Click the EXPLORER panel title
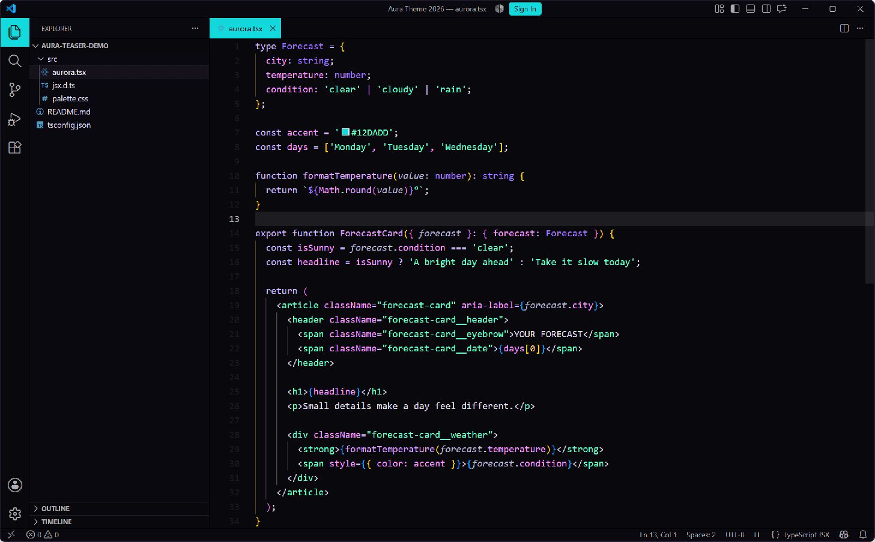 pos(56,29)
